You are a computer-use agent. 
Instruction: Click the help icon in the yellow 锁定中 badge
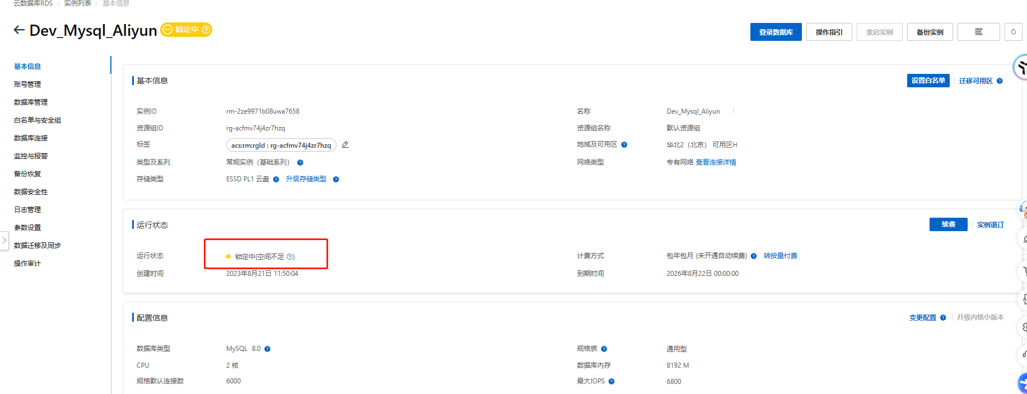[x=206, y=30]
